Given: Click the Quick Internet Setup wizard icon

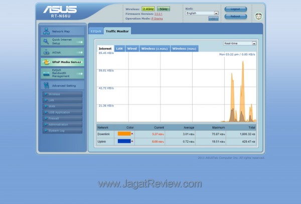Looking at the screenshot, I should click(x=46, y=41).
